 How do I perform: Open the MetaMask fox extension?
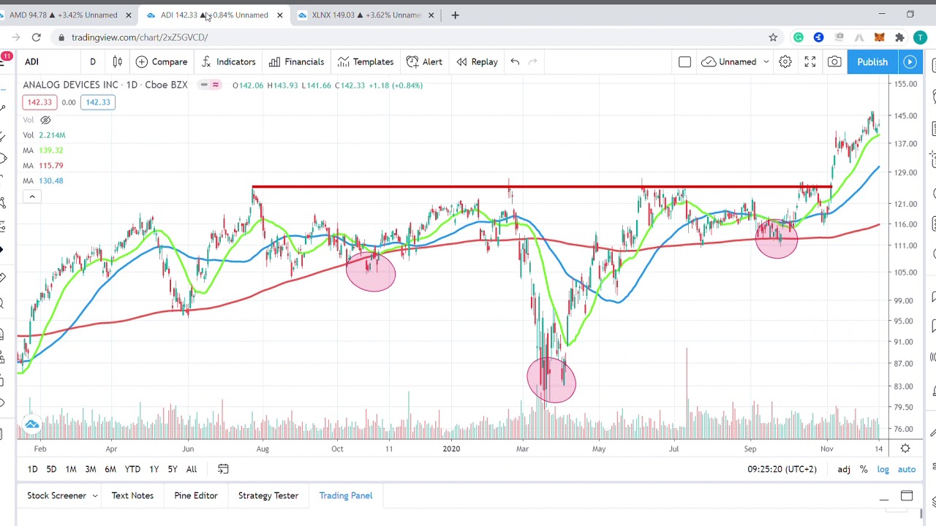[x=879, y=37]
